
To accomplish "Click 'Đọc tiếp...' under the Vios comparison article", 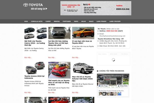I will pos(52,92).
